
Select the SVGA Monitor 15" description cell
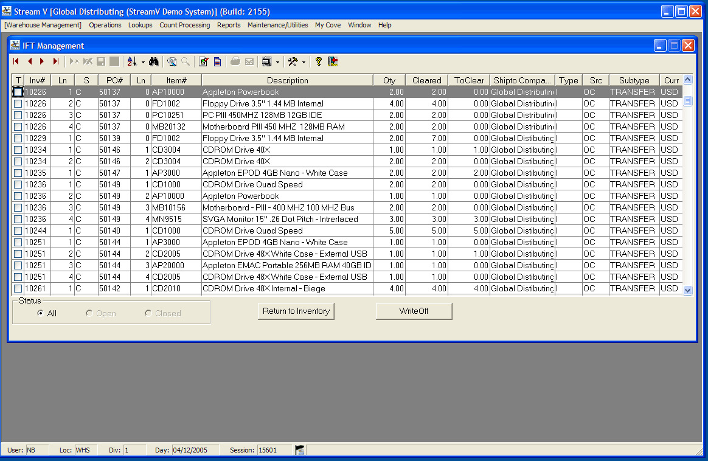click(x=287, y=220)
